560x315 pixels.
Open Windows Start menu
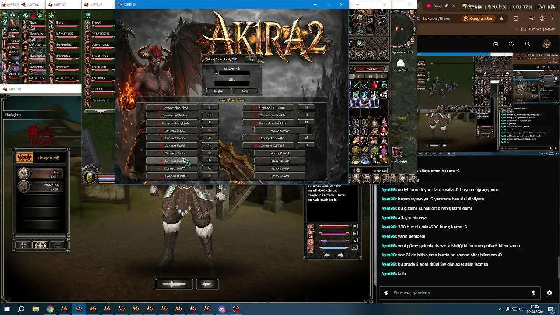click(x=7, y=309)
